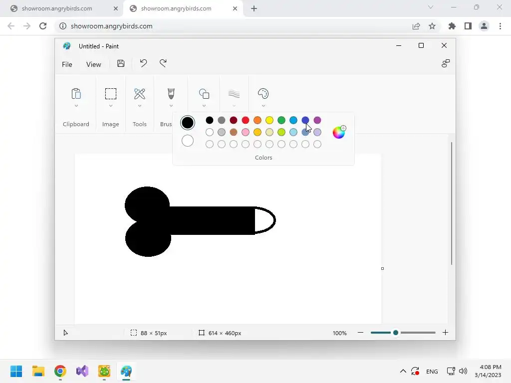Expand the Image dropdown chevron
The width and height of the screenshot is (511, 383).
click(110, 106)
